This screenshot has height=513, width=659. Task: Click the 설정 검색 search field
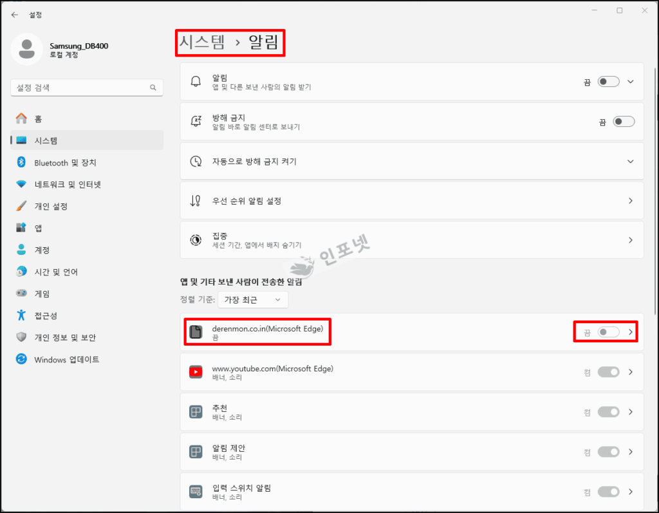click(x=87, y=88)
